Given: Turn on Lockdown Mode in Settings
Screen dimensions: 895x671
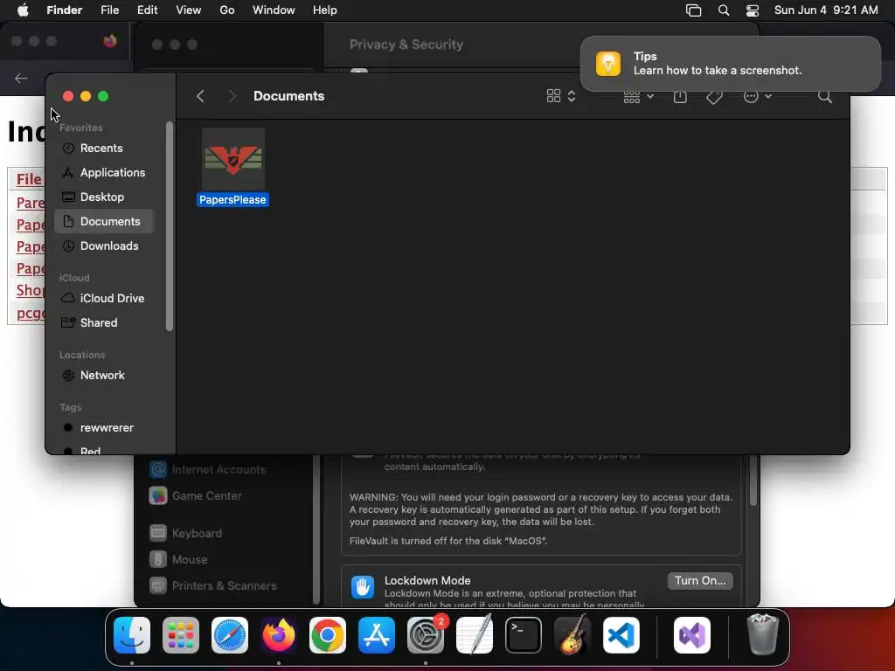Looking at the screenshot, I should tap(700, 580).
